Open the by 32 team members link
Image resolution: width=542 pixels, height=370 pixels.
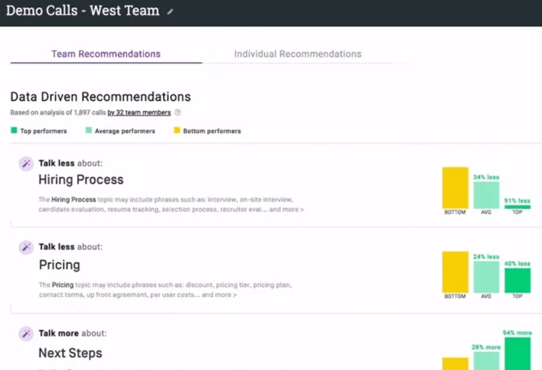point(139,113)
